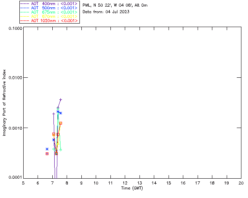Click the AOT 675nm legend entry
This screenshot has height=198, width=248.
(x=49, y=12)
